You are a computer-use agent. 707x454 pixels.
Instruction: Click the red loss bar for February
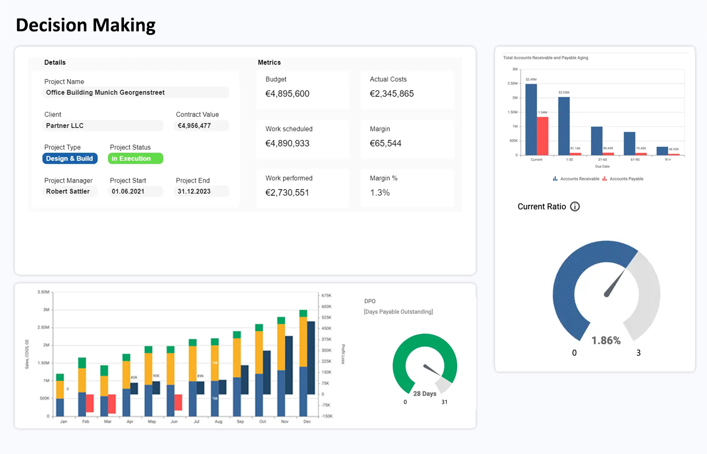pos(90,403)
